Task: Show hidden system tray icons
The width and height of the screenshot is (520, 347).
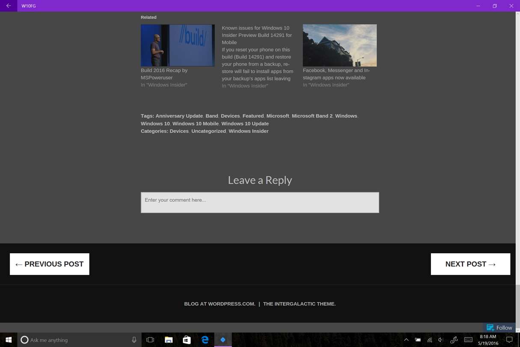Action: pyautogui.click(x=406, y=340)
